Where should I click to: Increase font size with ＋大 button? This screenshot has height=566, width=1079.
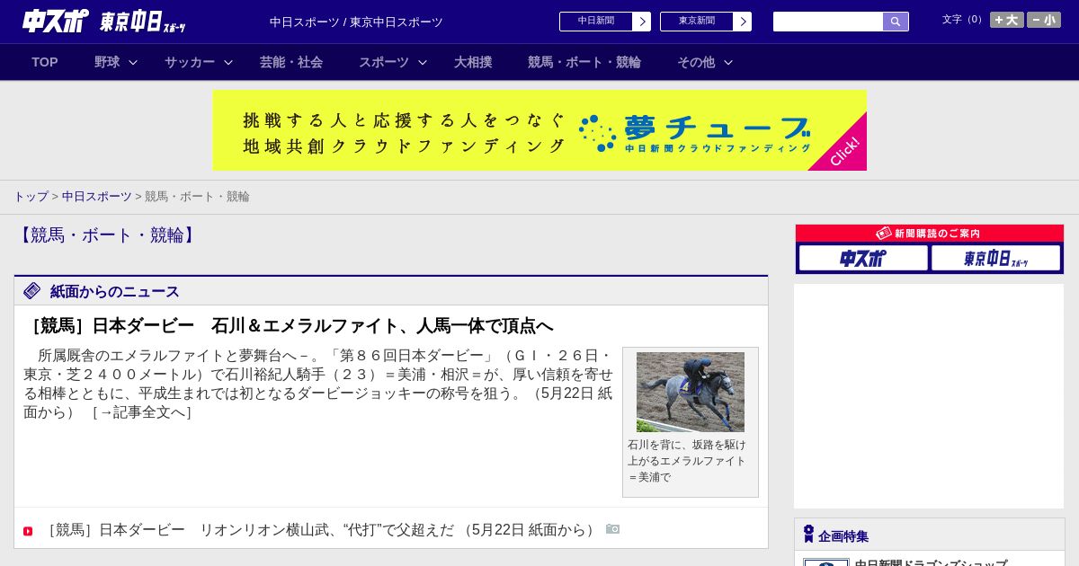coord(1007,20)
